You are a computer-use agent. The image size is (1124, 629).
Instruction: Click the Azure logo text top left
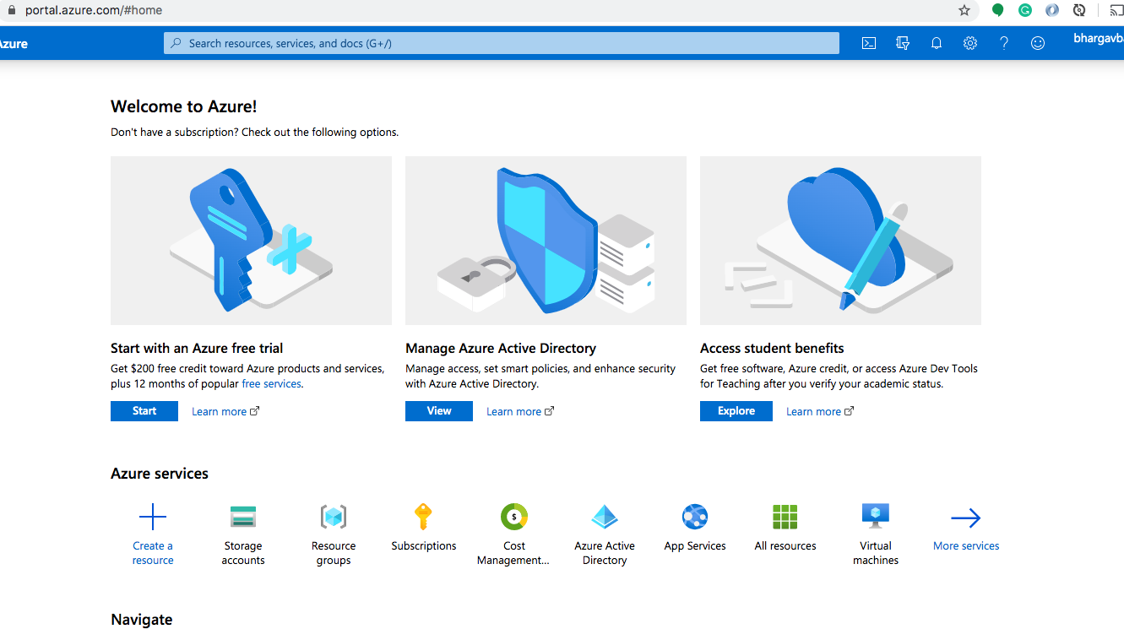[13, 44]
